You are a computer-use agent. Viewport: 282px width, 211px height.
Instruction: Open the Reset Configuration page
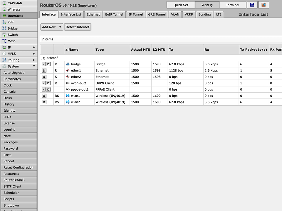point(18,167)
